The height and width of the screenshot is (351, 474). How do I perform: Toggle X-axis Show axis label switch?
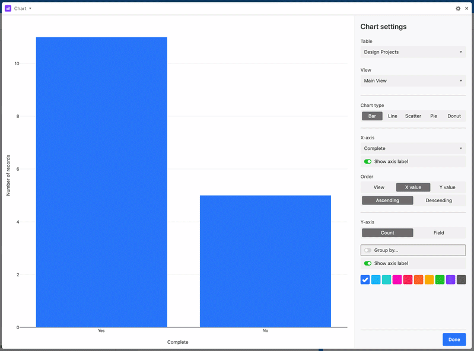368,162
